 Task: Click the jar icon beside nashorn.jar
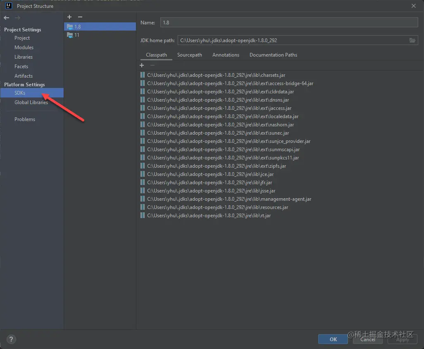[x=143, y=124]
